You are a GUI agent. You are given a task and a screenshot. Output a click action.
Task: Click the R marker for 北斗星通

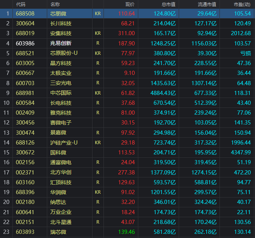tap(98, 222)
